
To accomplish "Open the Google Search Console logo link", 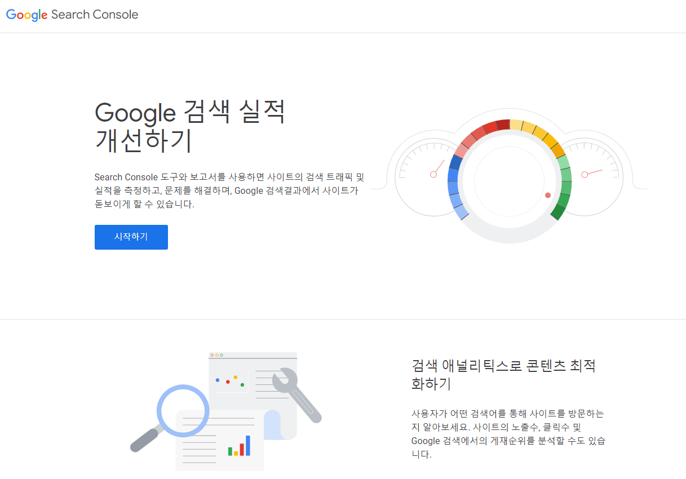I will (72, 15).
